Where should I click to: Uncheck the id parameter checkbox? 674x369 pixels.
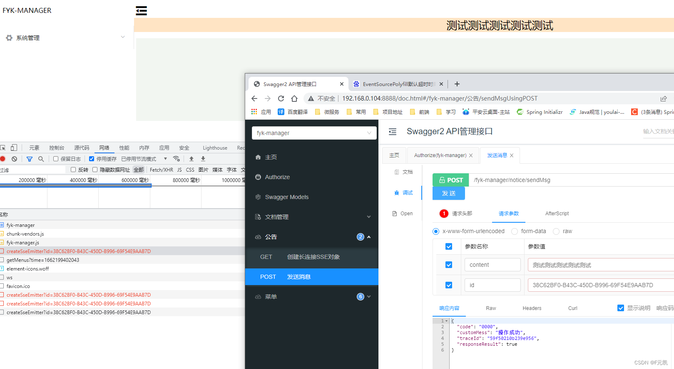pyautogui.click(x=449, y=285)
